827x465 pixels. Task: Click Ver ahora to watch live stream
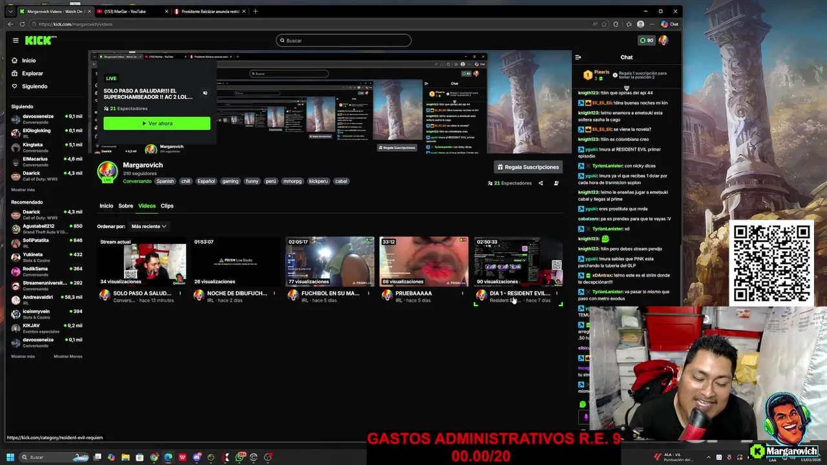click(157, 123)
